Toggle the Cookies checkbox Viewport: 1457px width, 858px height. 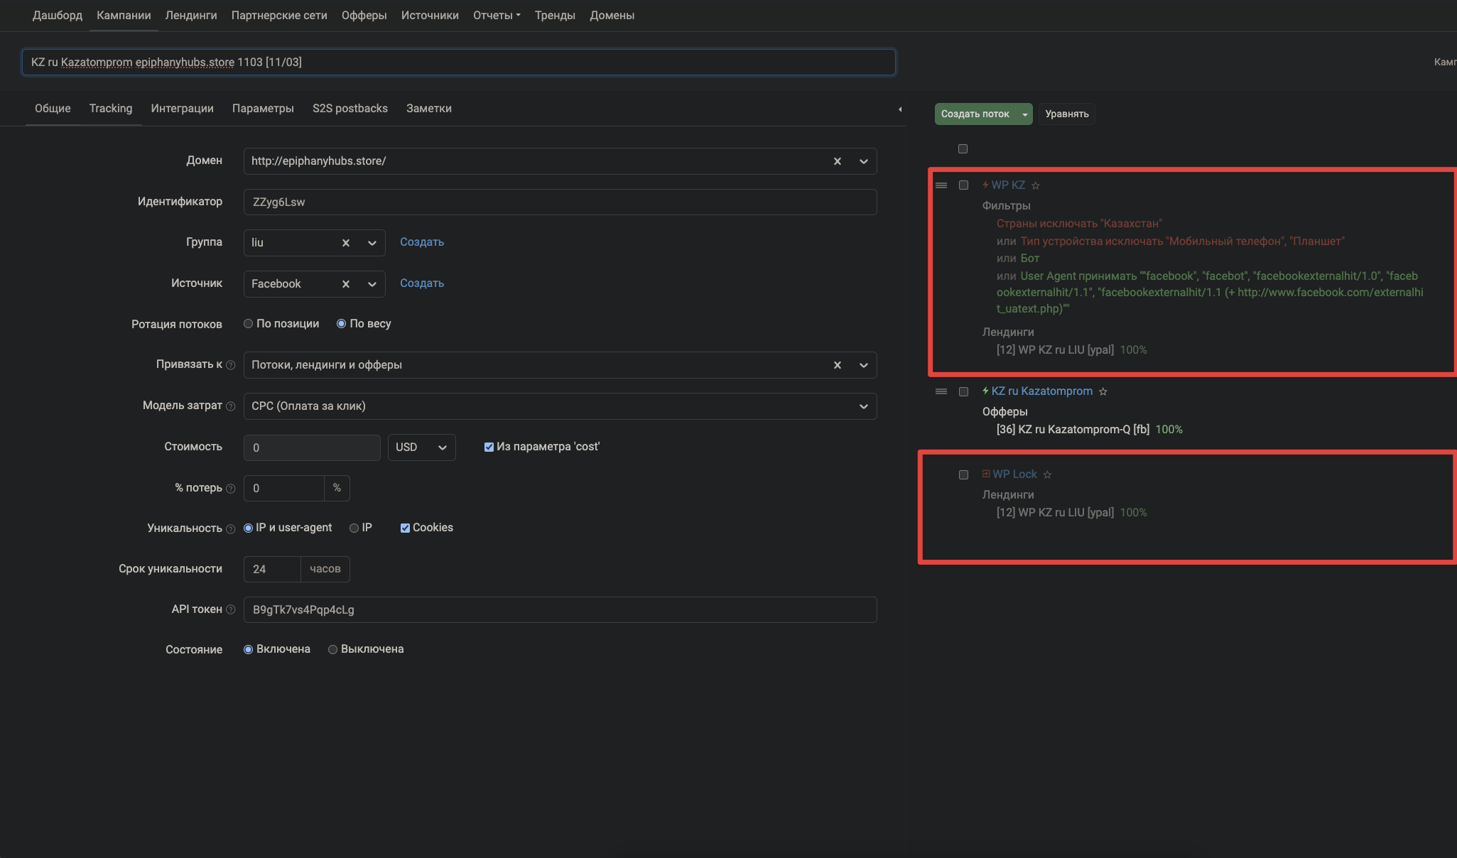pos(405,528)
